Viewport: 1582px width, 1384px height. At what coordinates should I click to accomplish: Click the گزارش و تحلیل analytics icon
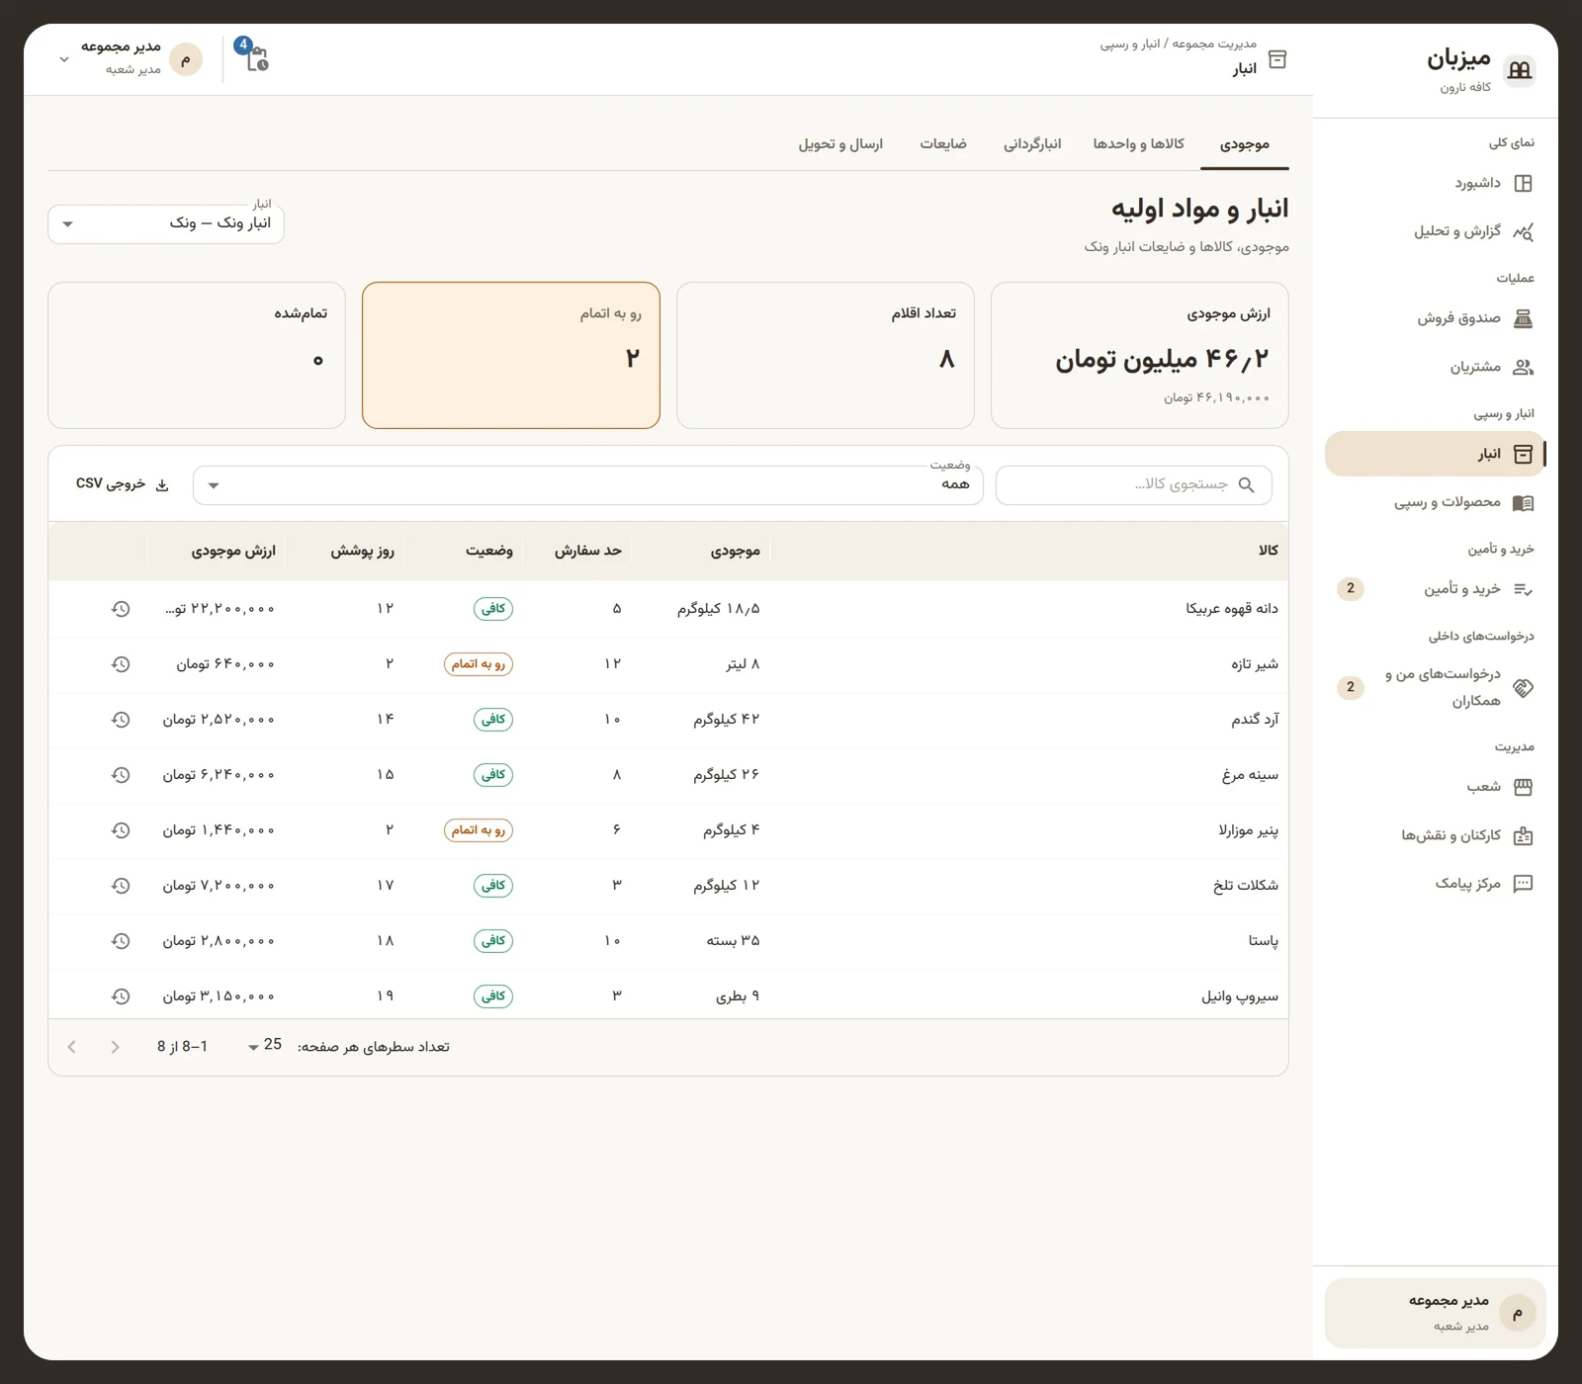[1524, 232]
